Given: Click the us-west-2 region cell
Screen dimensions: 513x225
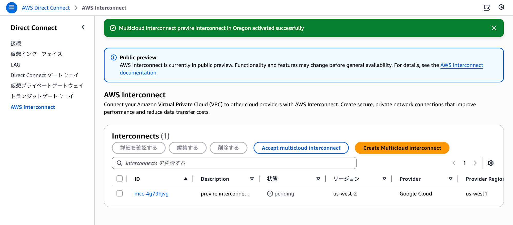Looking at the screenshot, I should (x=345, y=194).
